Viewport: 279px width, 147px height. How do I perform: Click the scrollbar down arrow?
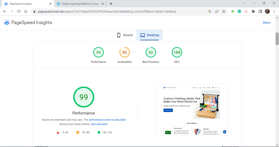point(277,145)
